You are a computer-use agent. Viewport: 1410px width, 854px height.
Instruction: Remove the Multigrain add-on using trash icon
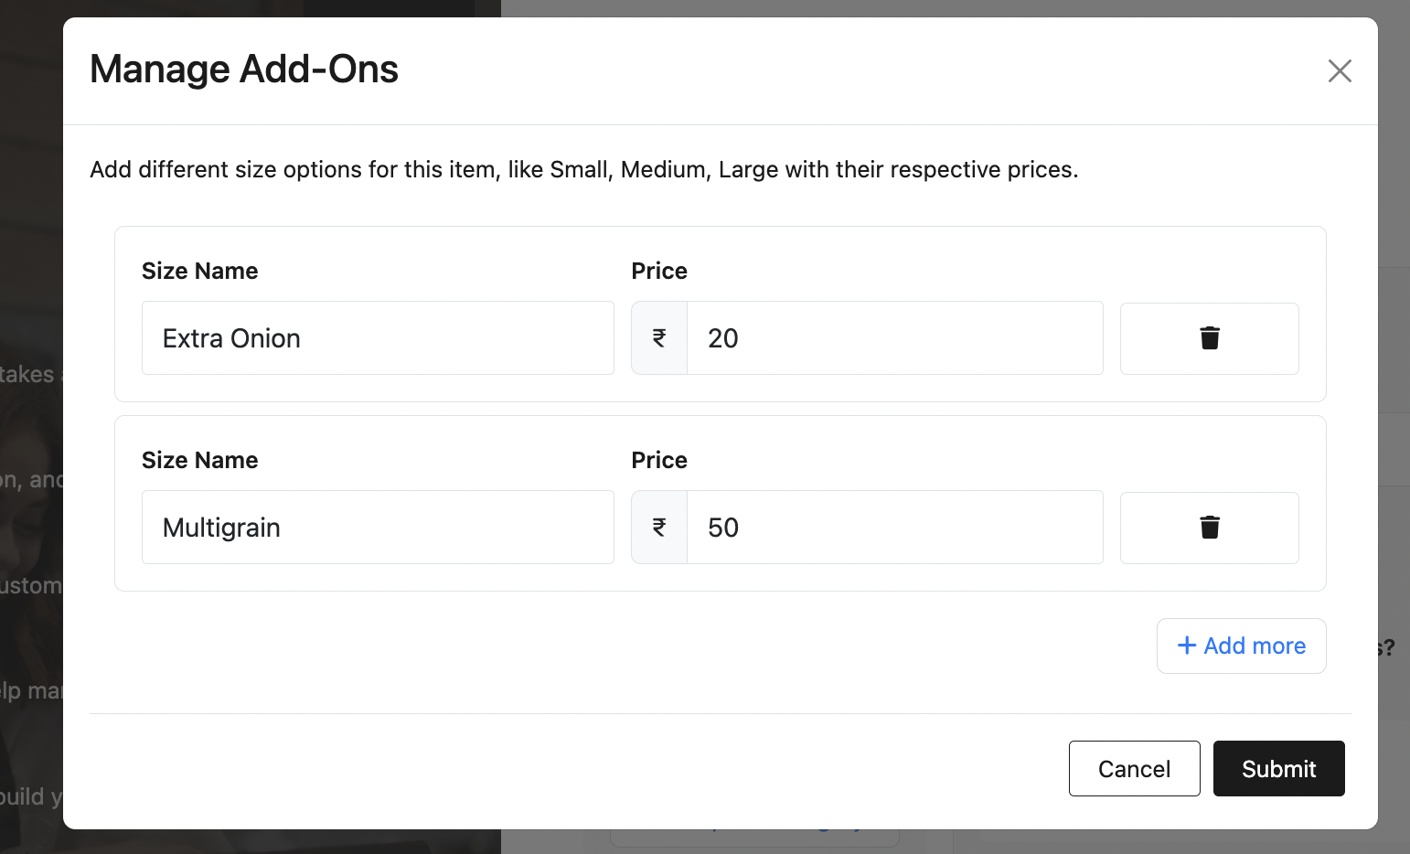coord(1209,528)
